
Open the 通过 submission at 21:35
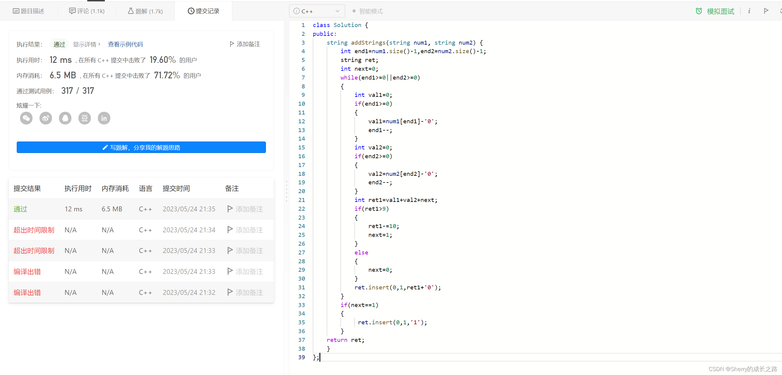click(20, 209)
